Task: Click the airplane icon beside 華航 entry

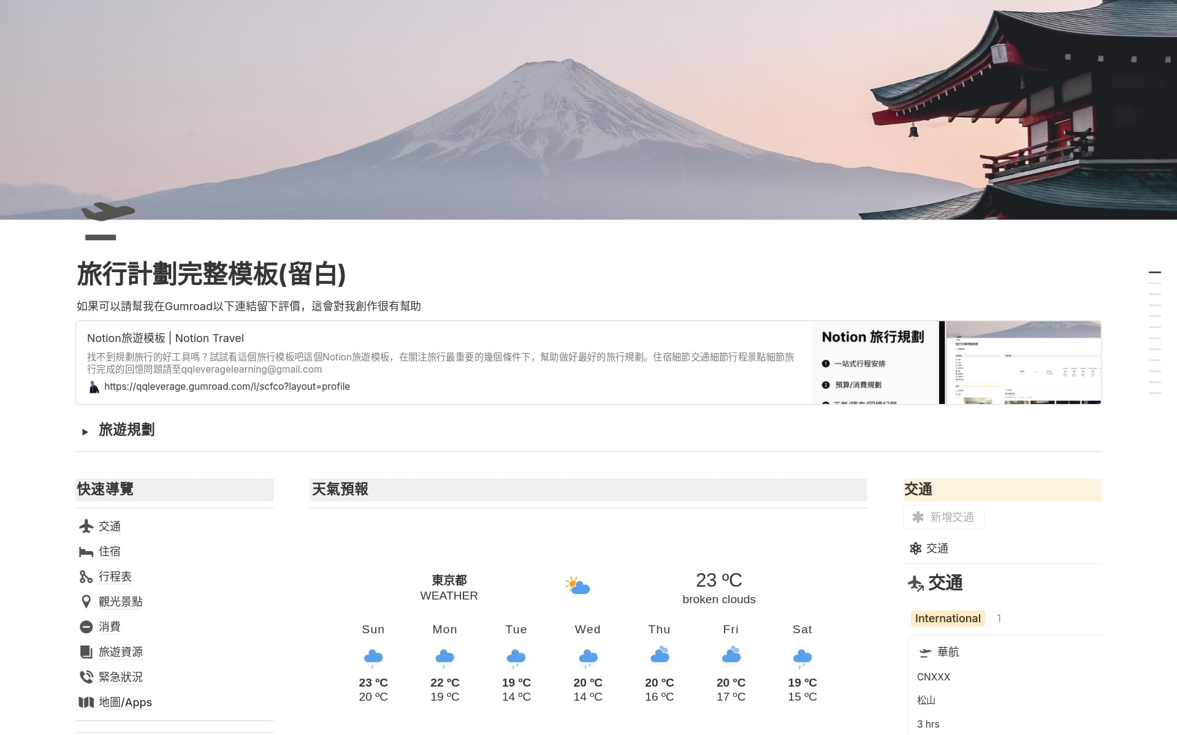Action: tap(924, 652)
